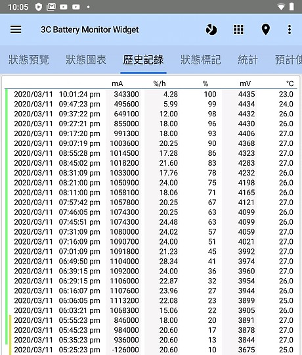Select the 07:57:42 pm history row
The height and width of the screenshot is (355, 302).
(x=151, y=202)
